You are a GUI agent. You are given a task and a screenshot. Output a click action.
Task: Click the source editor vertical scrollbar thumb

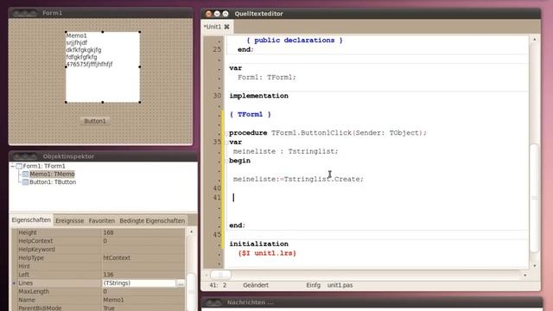(x=535, y=198)
